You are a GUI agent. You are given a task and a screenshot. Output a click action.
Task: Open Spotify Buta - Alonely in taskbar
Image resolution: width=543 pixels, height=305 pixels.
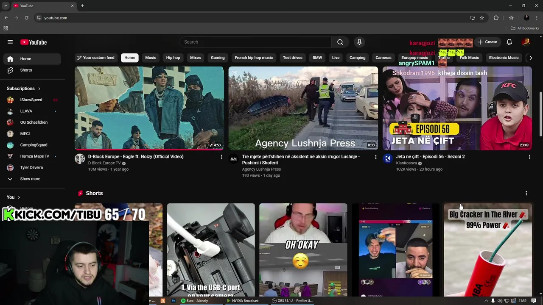(195, 301)
